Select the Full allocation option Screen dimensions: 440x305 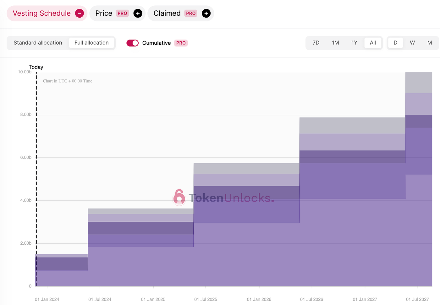91,43
